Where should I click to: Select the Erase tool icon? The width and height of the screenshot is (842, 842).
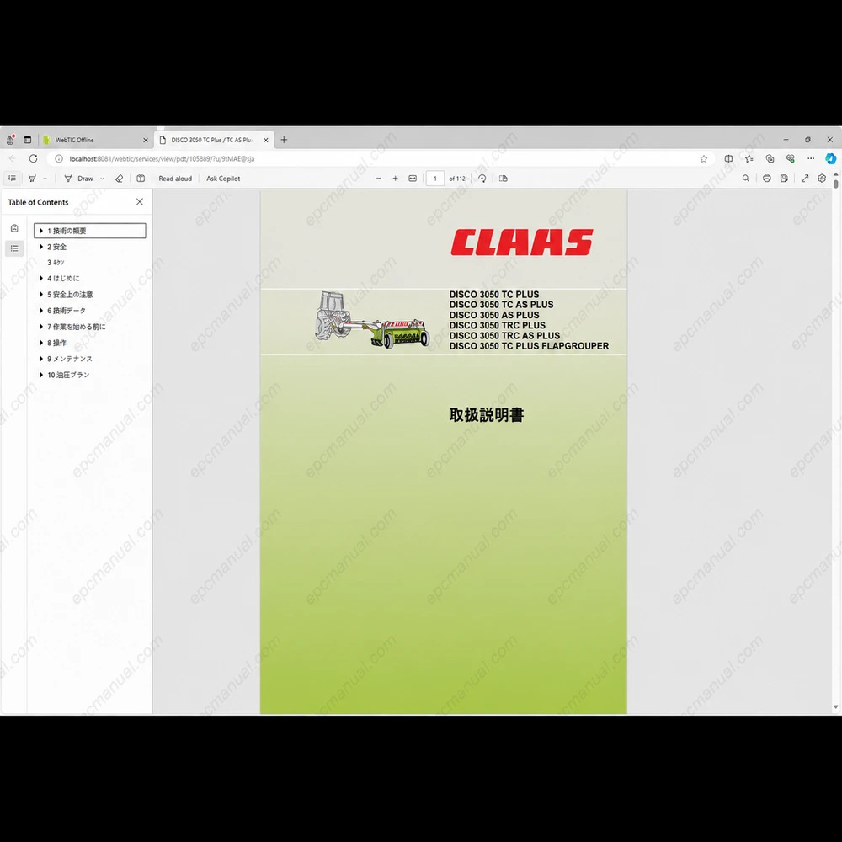coord(120,179)
